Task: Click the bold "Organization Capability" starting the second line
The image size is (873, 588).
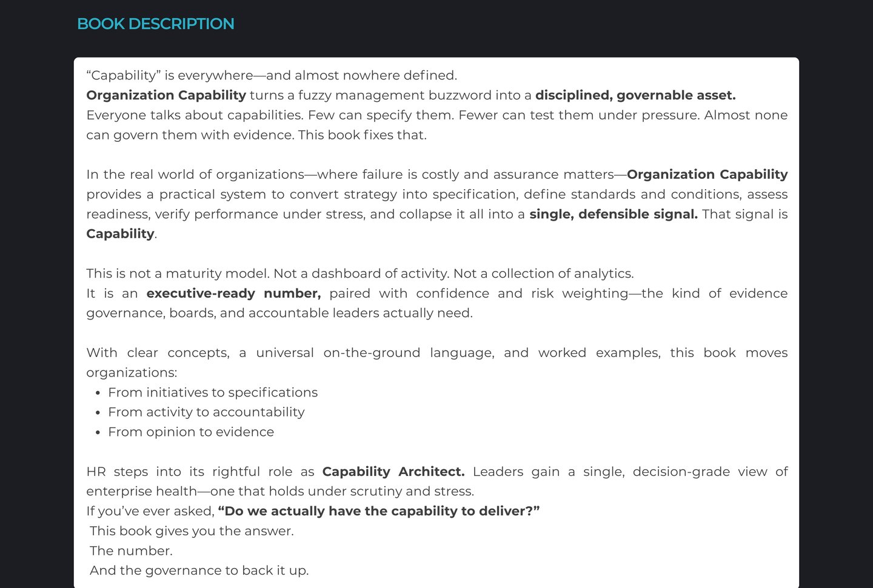Action: [166, 95]
